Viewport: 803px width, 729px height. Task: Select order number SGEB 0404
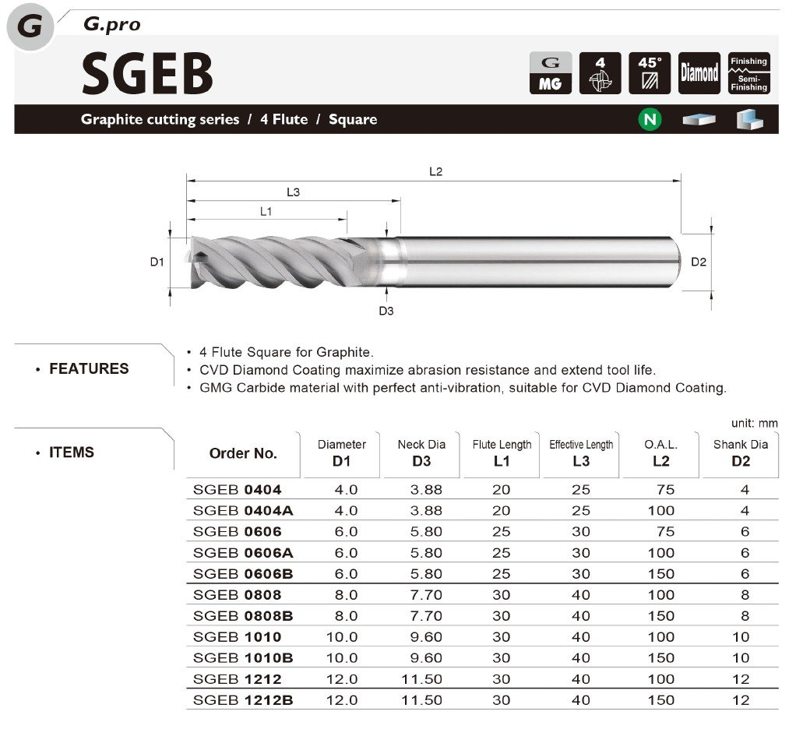click(x=238, y=490)
